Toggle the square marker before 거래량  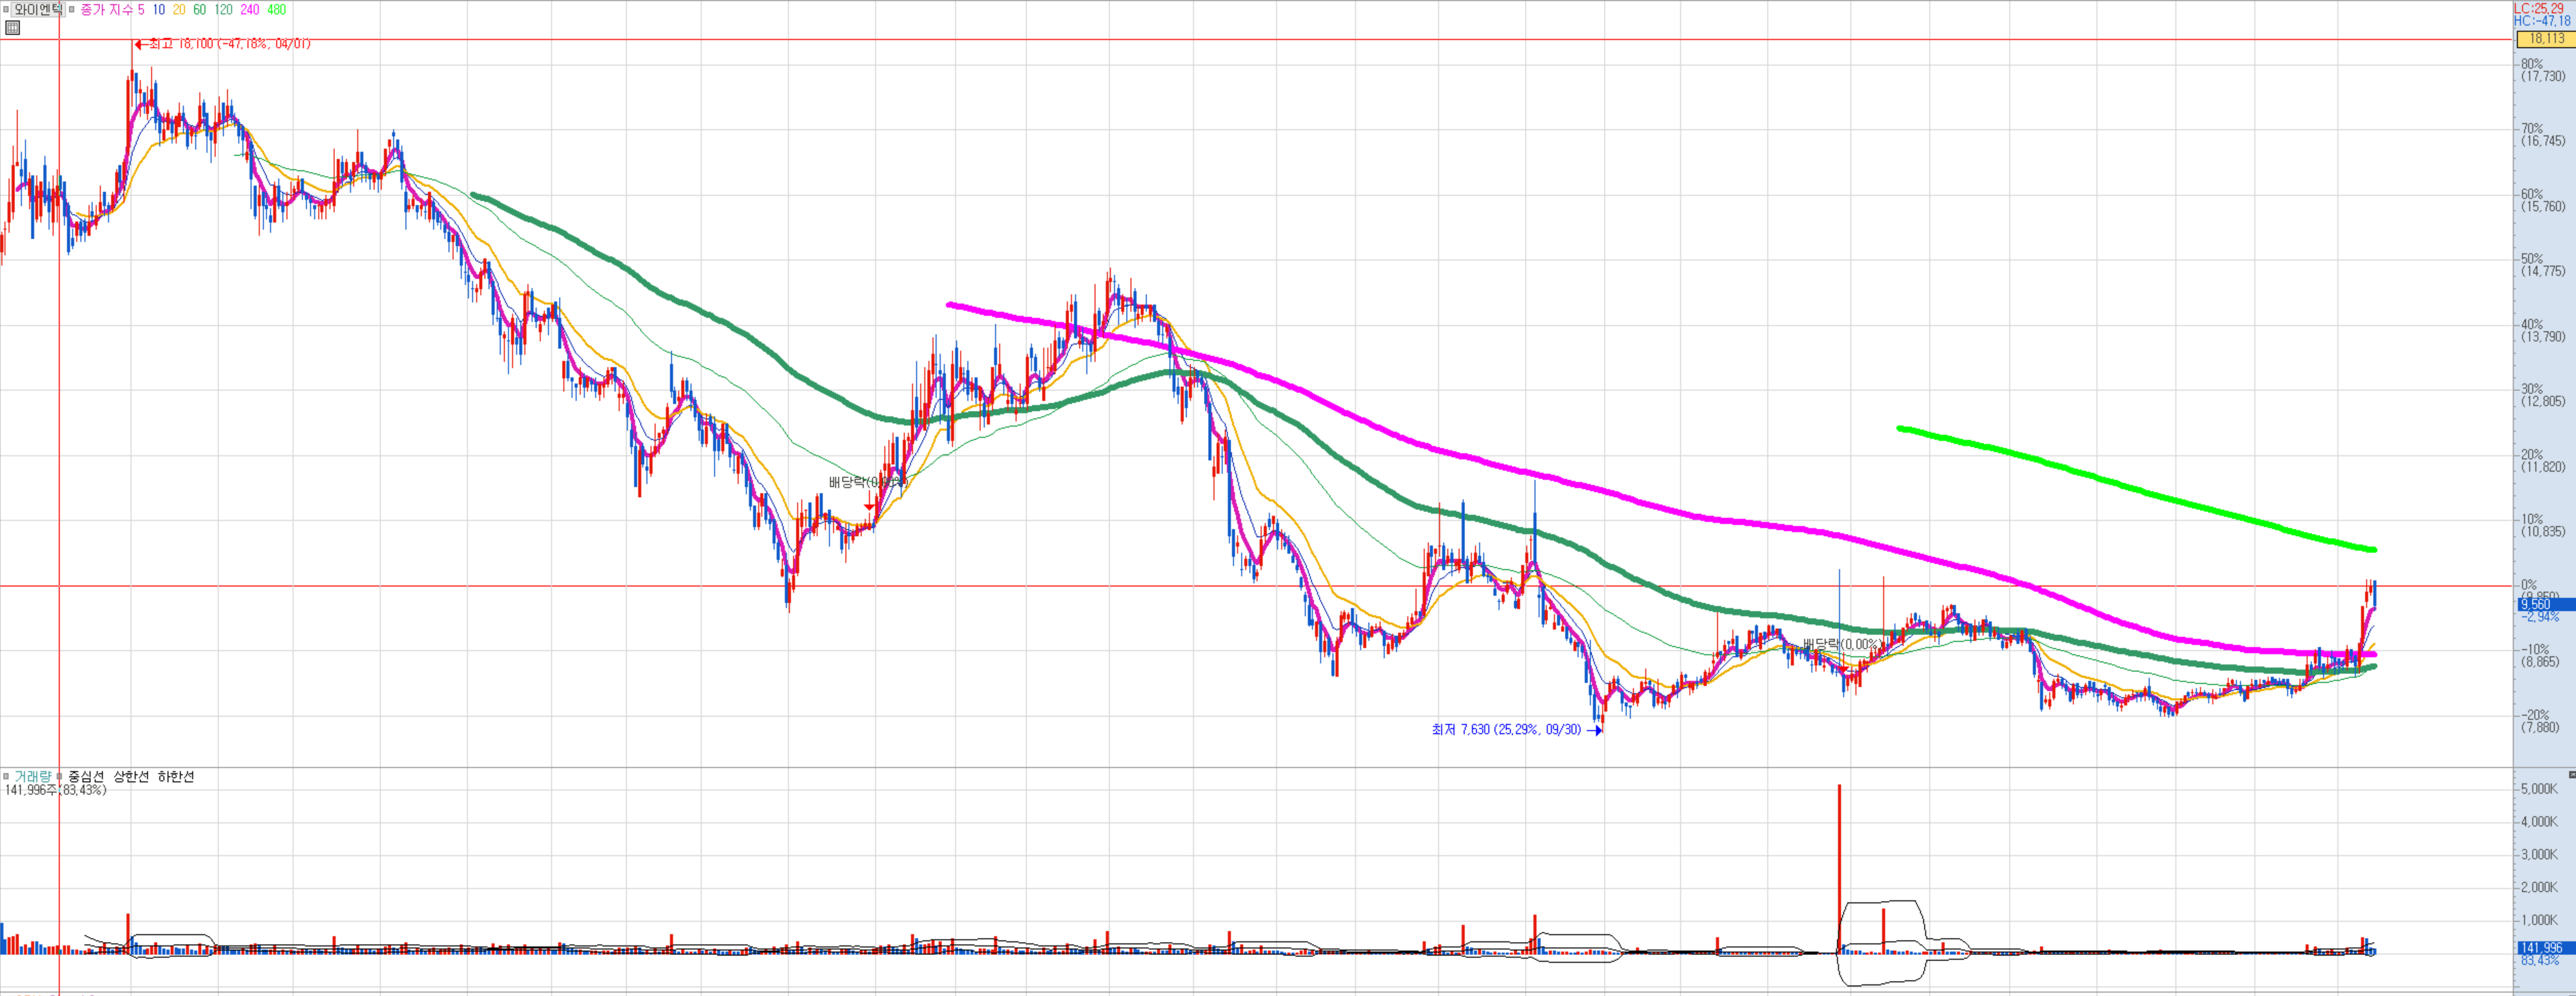coord(6,776)
